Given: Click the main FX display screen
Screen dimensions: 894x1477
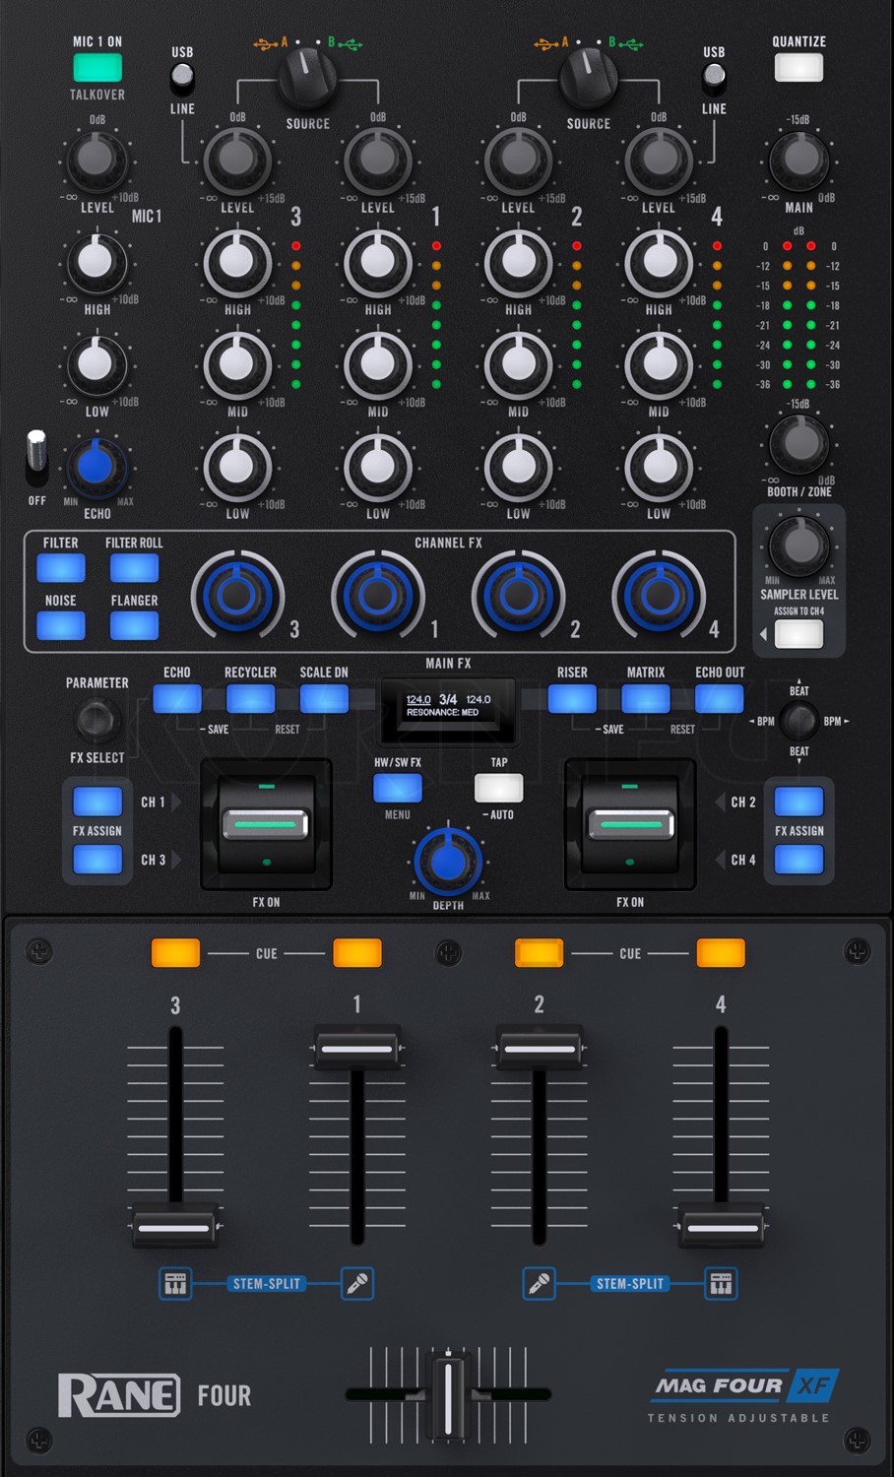Looking at the screenshot, I should pyautogui.click(x=448, y=711).
